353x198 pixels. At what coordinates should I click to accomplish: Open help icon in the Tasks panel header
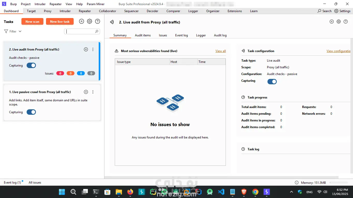click(x=97, y=21)
